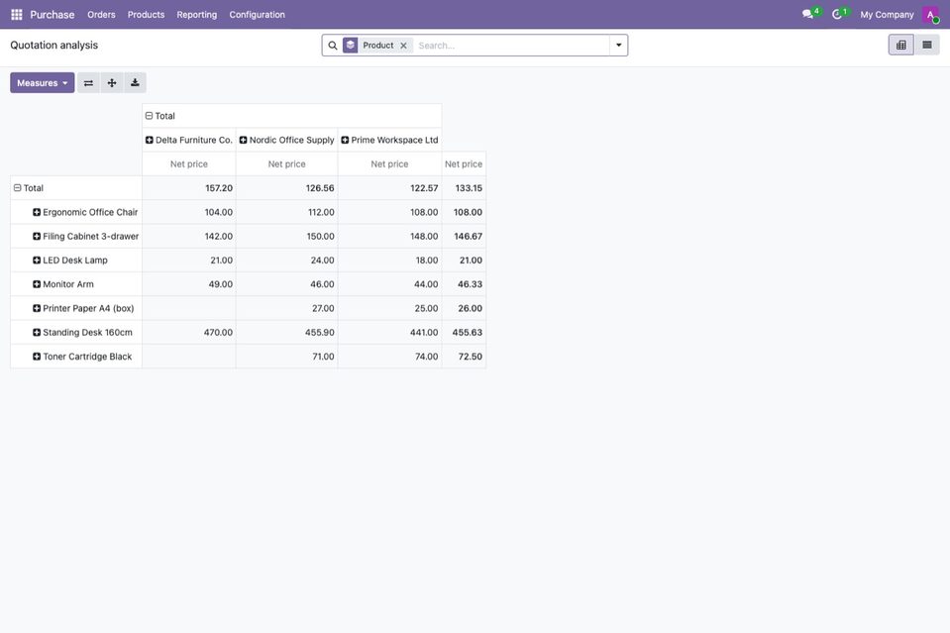Click the Product group-by facet icon
The image size is (950, 633).
351,46
